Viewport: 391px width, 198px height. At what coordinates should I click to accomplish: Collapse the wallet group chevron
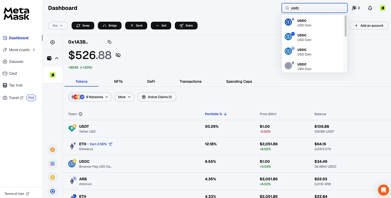57,58
